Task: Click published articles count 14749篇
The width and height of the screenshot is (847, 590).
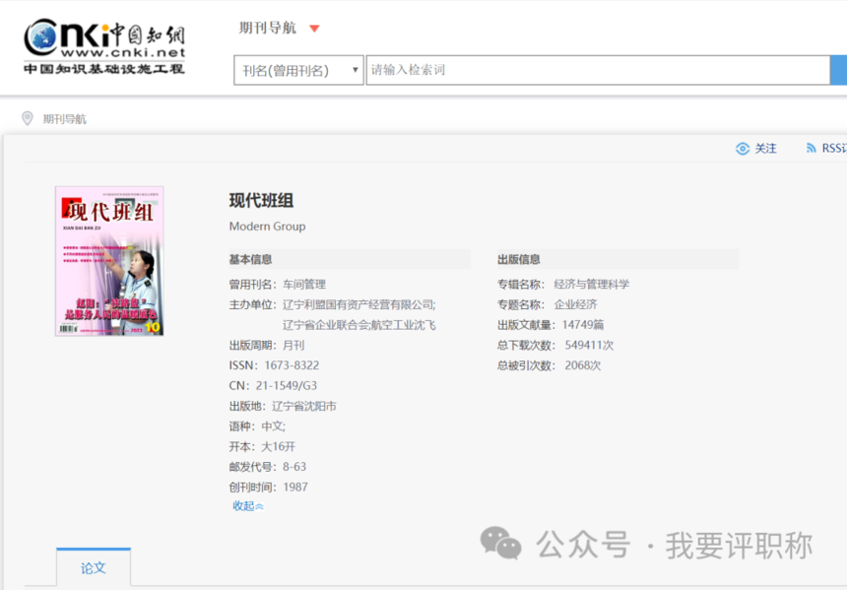Action: tap(583, 325)
